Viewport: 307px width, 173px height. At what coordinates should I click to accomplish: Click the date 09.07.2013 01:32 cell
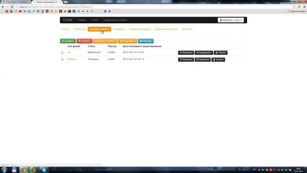(x=133, y=59)
